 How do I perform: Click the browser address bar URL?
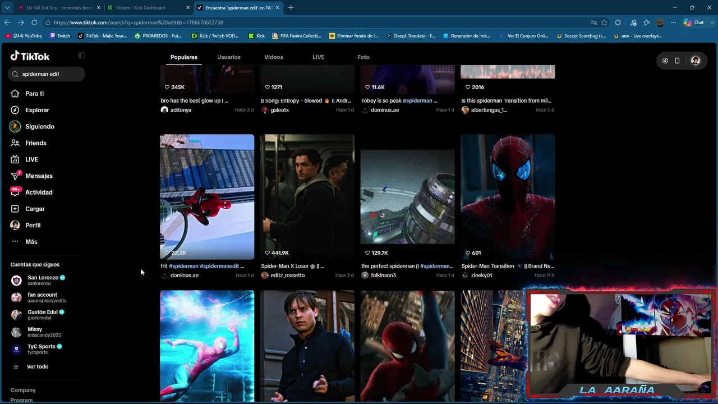[x=139, y=22]
